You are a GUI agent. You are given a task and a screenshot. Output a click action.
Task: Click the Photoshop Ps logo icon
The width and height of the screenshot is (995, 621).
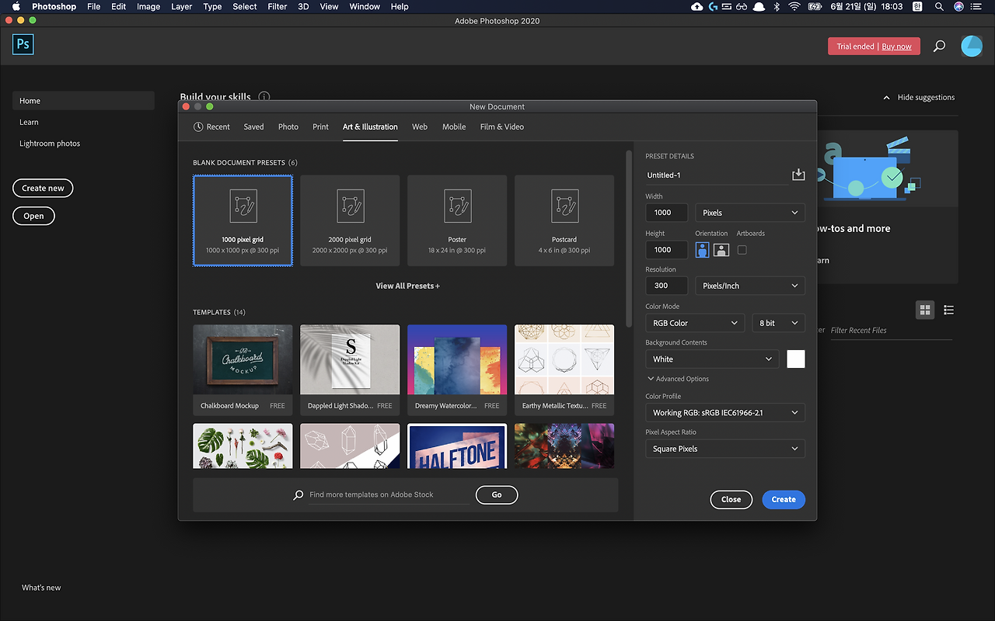coord(23,43)
